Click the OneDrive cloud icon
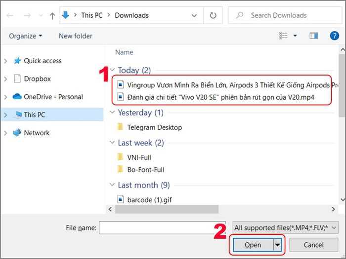The image size is (346, 259). (x=17, y=97)
